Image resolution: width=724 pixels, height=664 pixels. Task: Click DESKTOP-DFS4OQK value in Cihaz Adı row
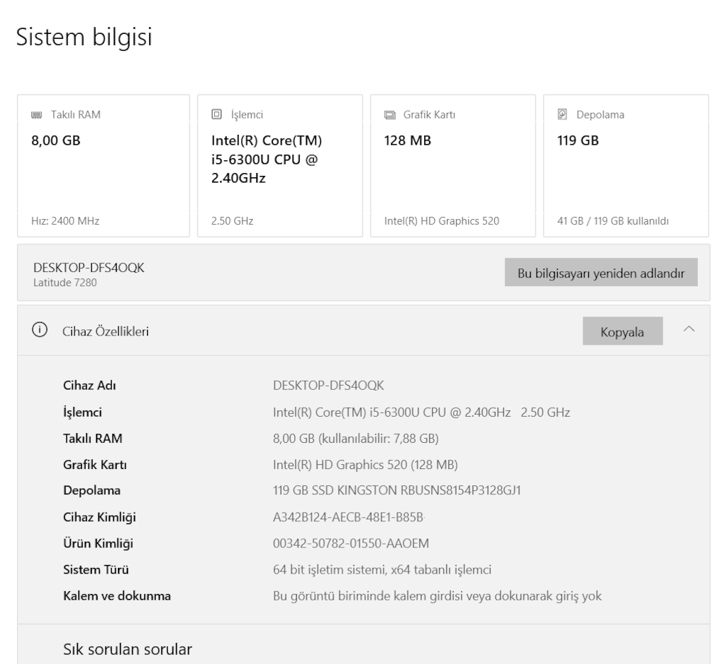pos(328,385)
